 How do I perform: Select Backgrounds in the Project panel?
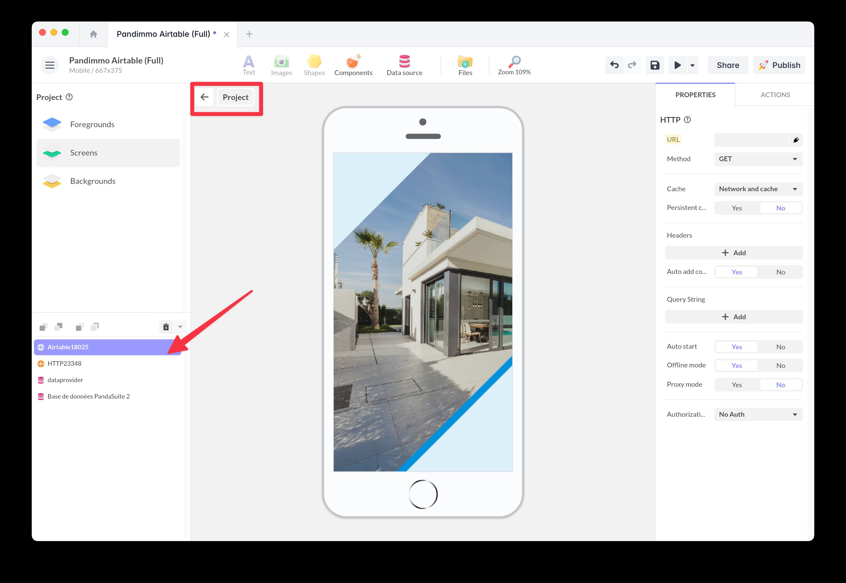coord(93,181)
